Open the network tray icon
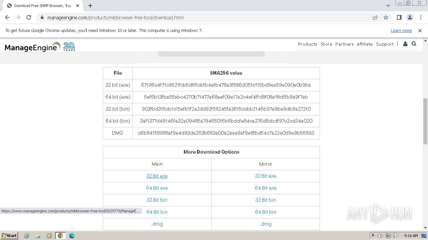The width and height of the screenshot is (428, 240). (388, 236)
